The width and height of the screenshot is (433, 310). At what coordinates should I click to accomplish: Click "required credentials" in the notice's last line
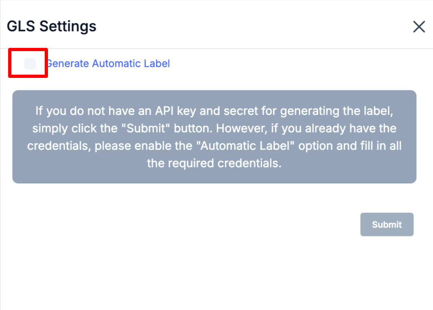225,164
